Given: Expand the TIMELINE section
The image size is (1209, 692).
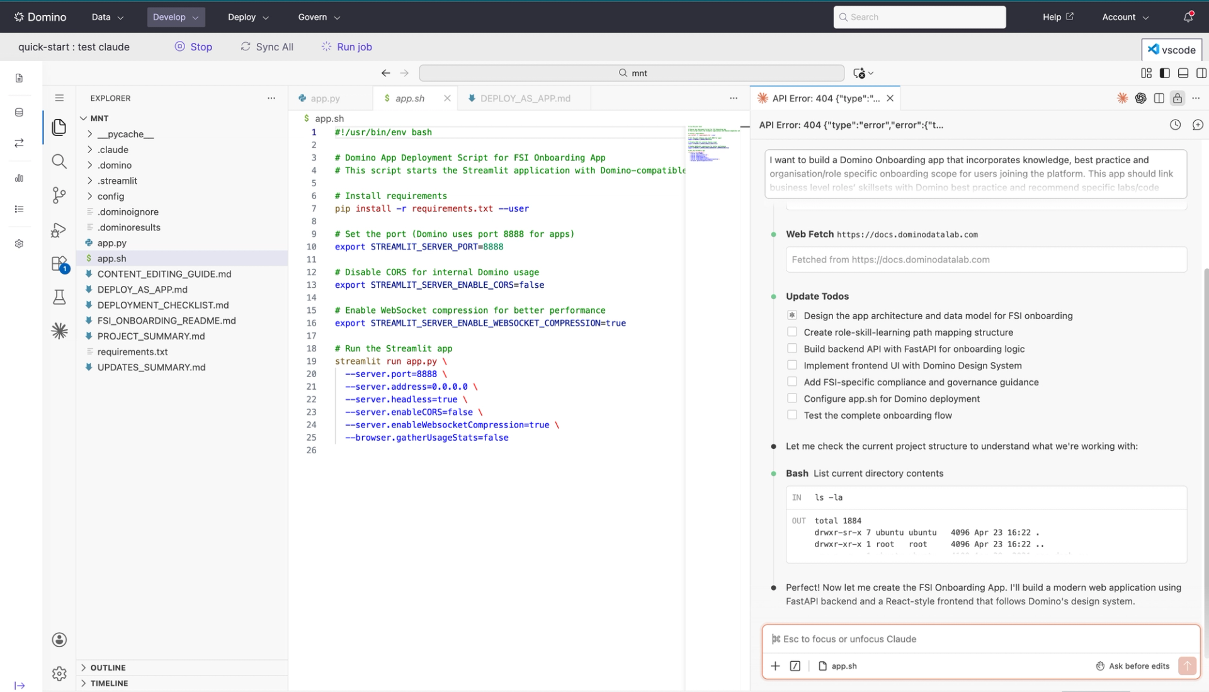Looking at the screenshot, I should tap(181, 683).
